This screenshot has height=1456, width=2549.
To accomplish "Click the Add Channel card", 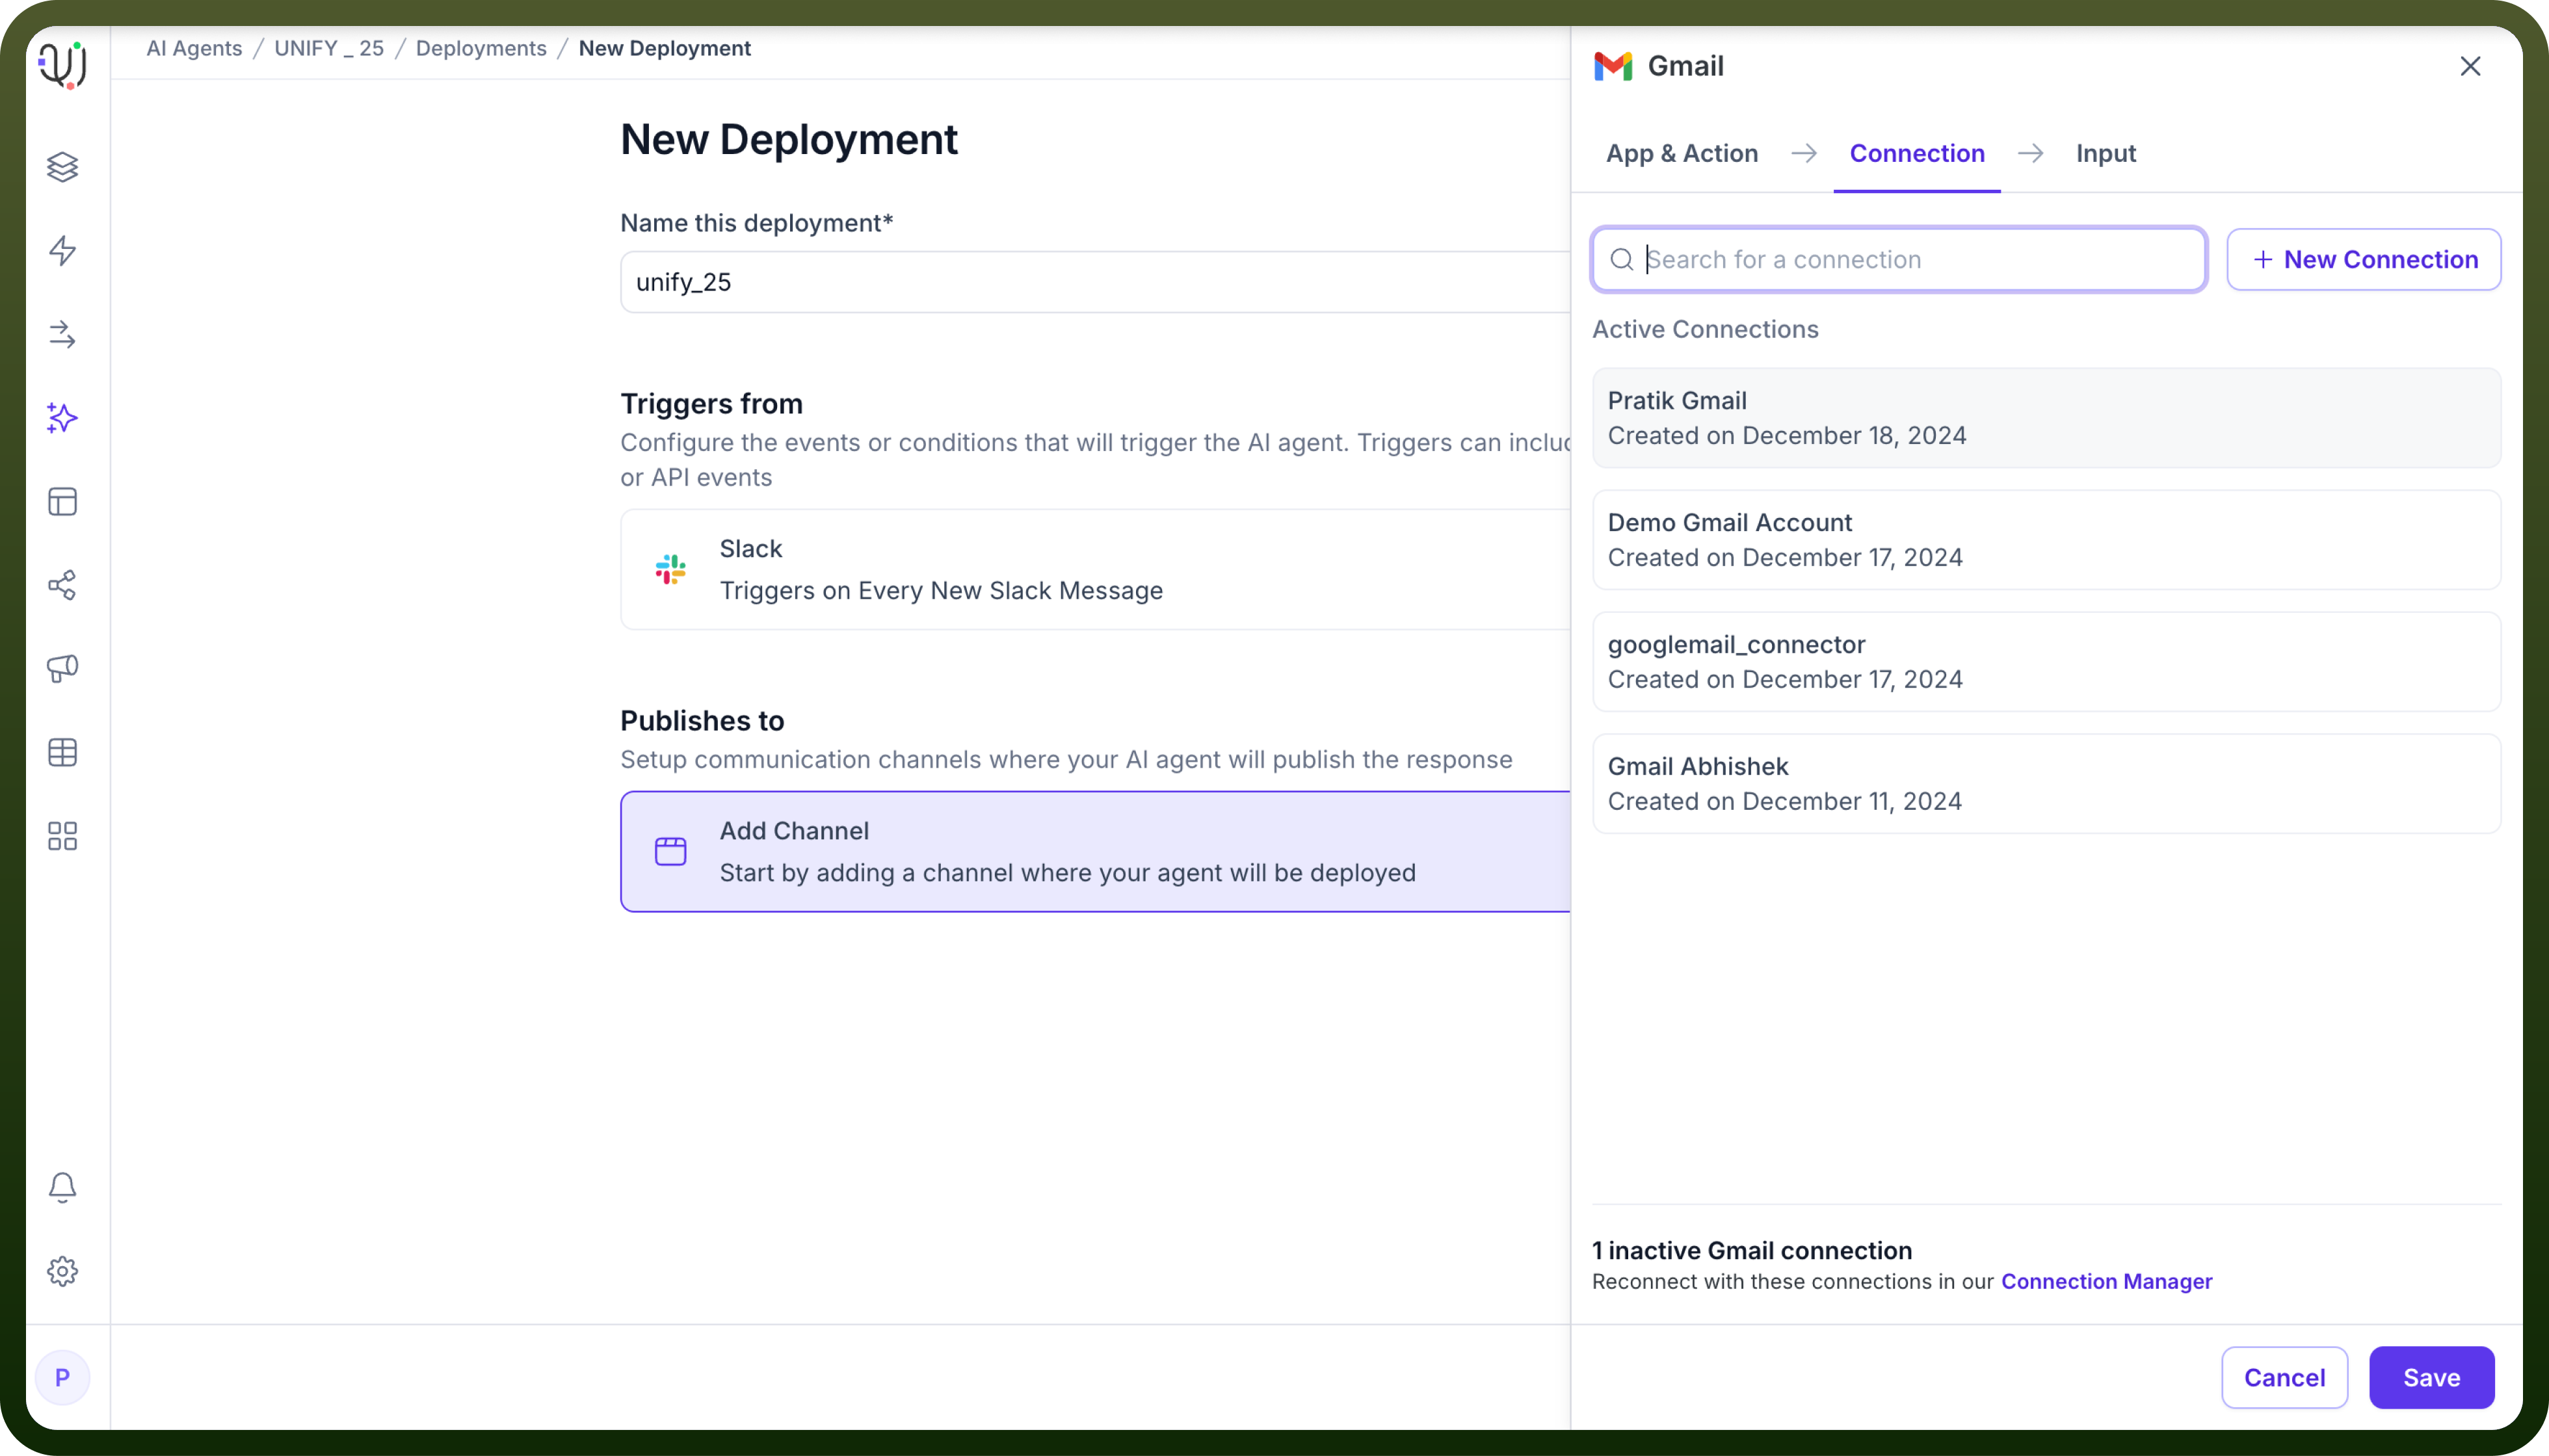I will (x=1094, y=851).
